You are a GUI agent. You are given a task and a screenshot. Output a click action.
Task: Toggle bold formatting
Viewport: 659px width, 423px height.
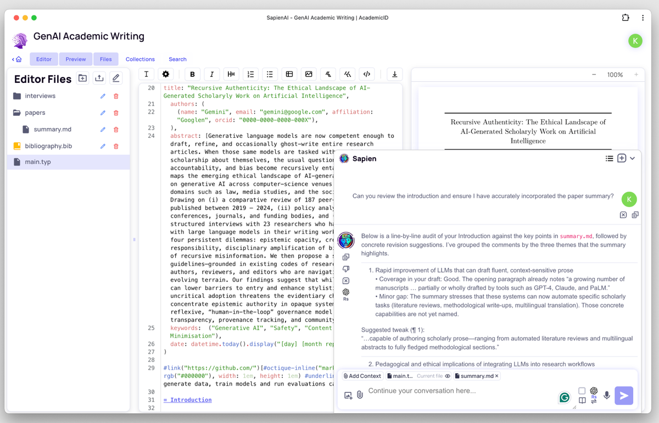click(x=192, y=74)
